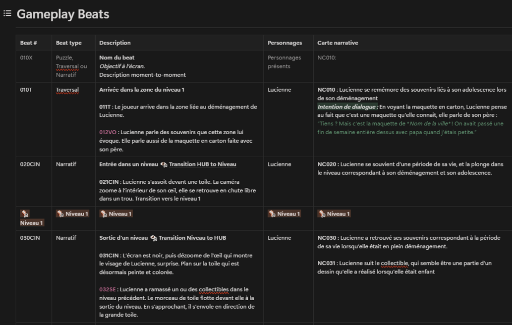Click the outline list icon beside Gameplay Beats
This screenshot has width=512, height=325.
[x=7, y=13]
